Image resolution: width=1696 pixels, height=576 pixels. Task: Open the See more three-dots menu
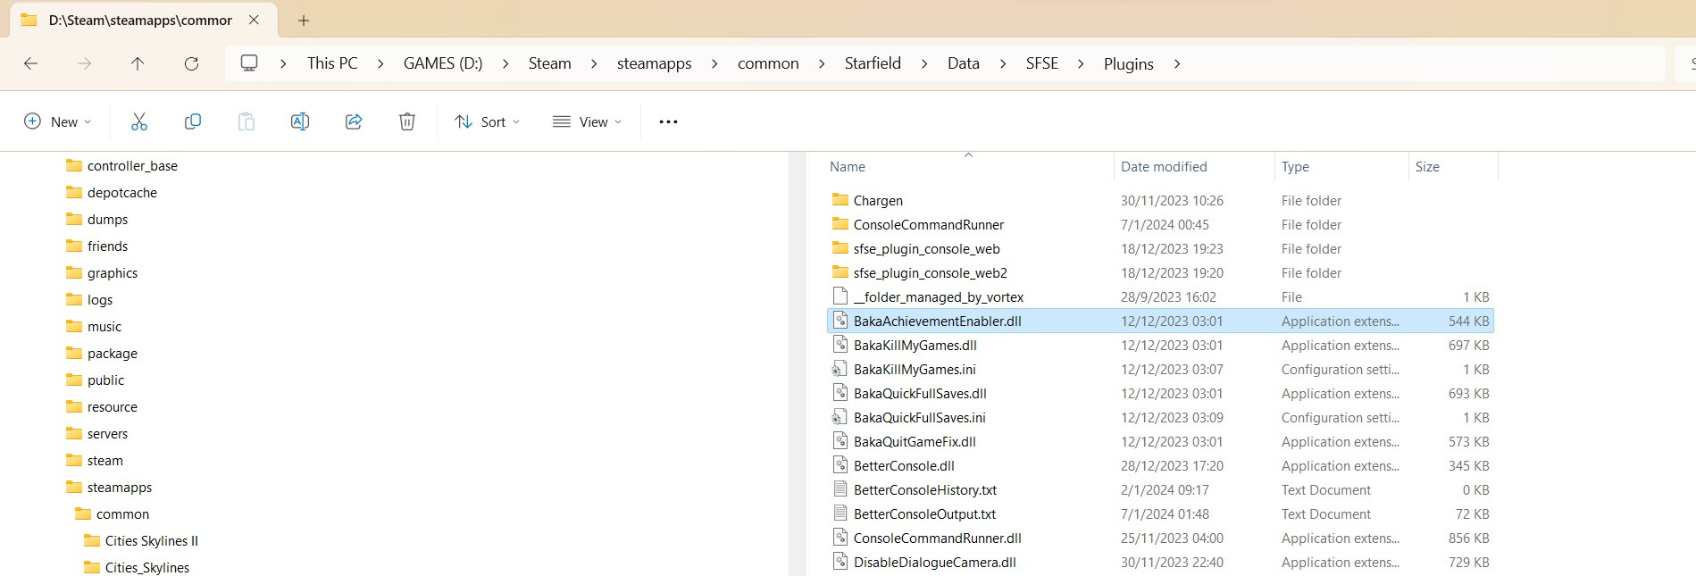click(x=668, y=121)
